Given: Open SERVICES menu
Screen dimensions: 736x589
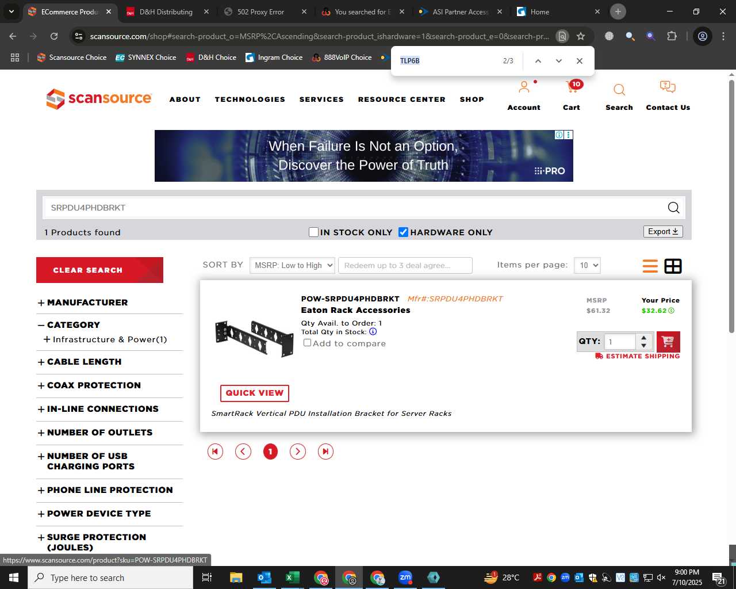Looking at the screenshot, I should (321, 100).
